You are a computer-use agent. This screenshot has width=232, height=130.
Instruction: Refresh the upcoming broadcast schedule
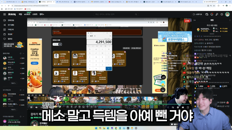pos(20,117)
